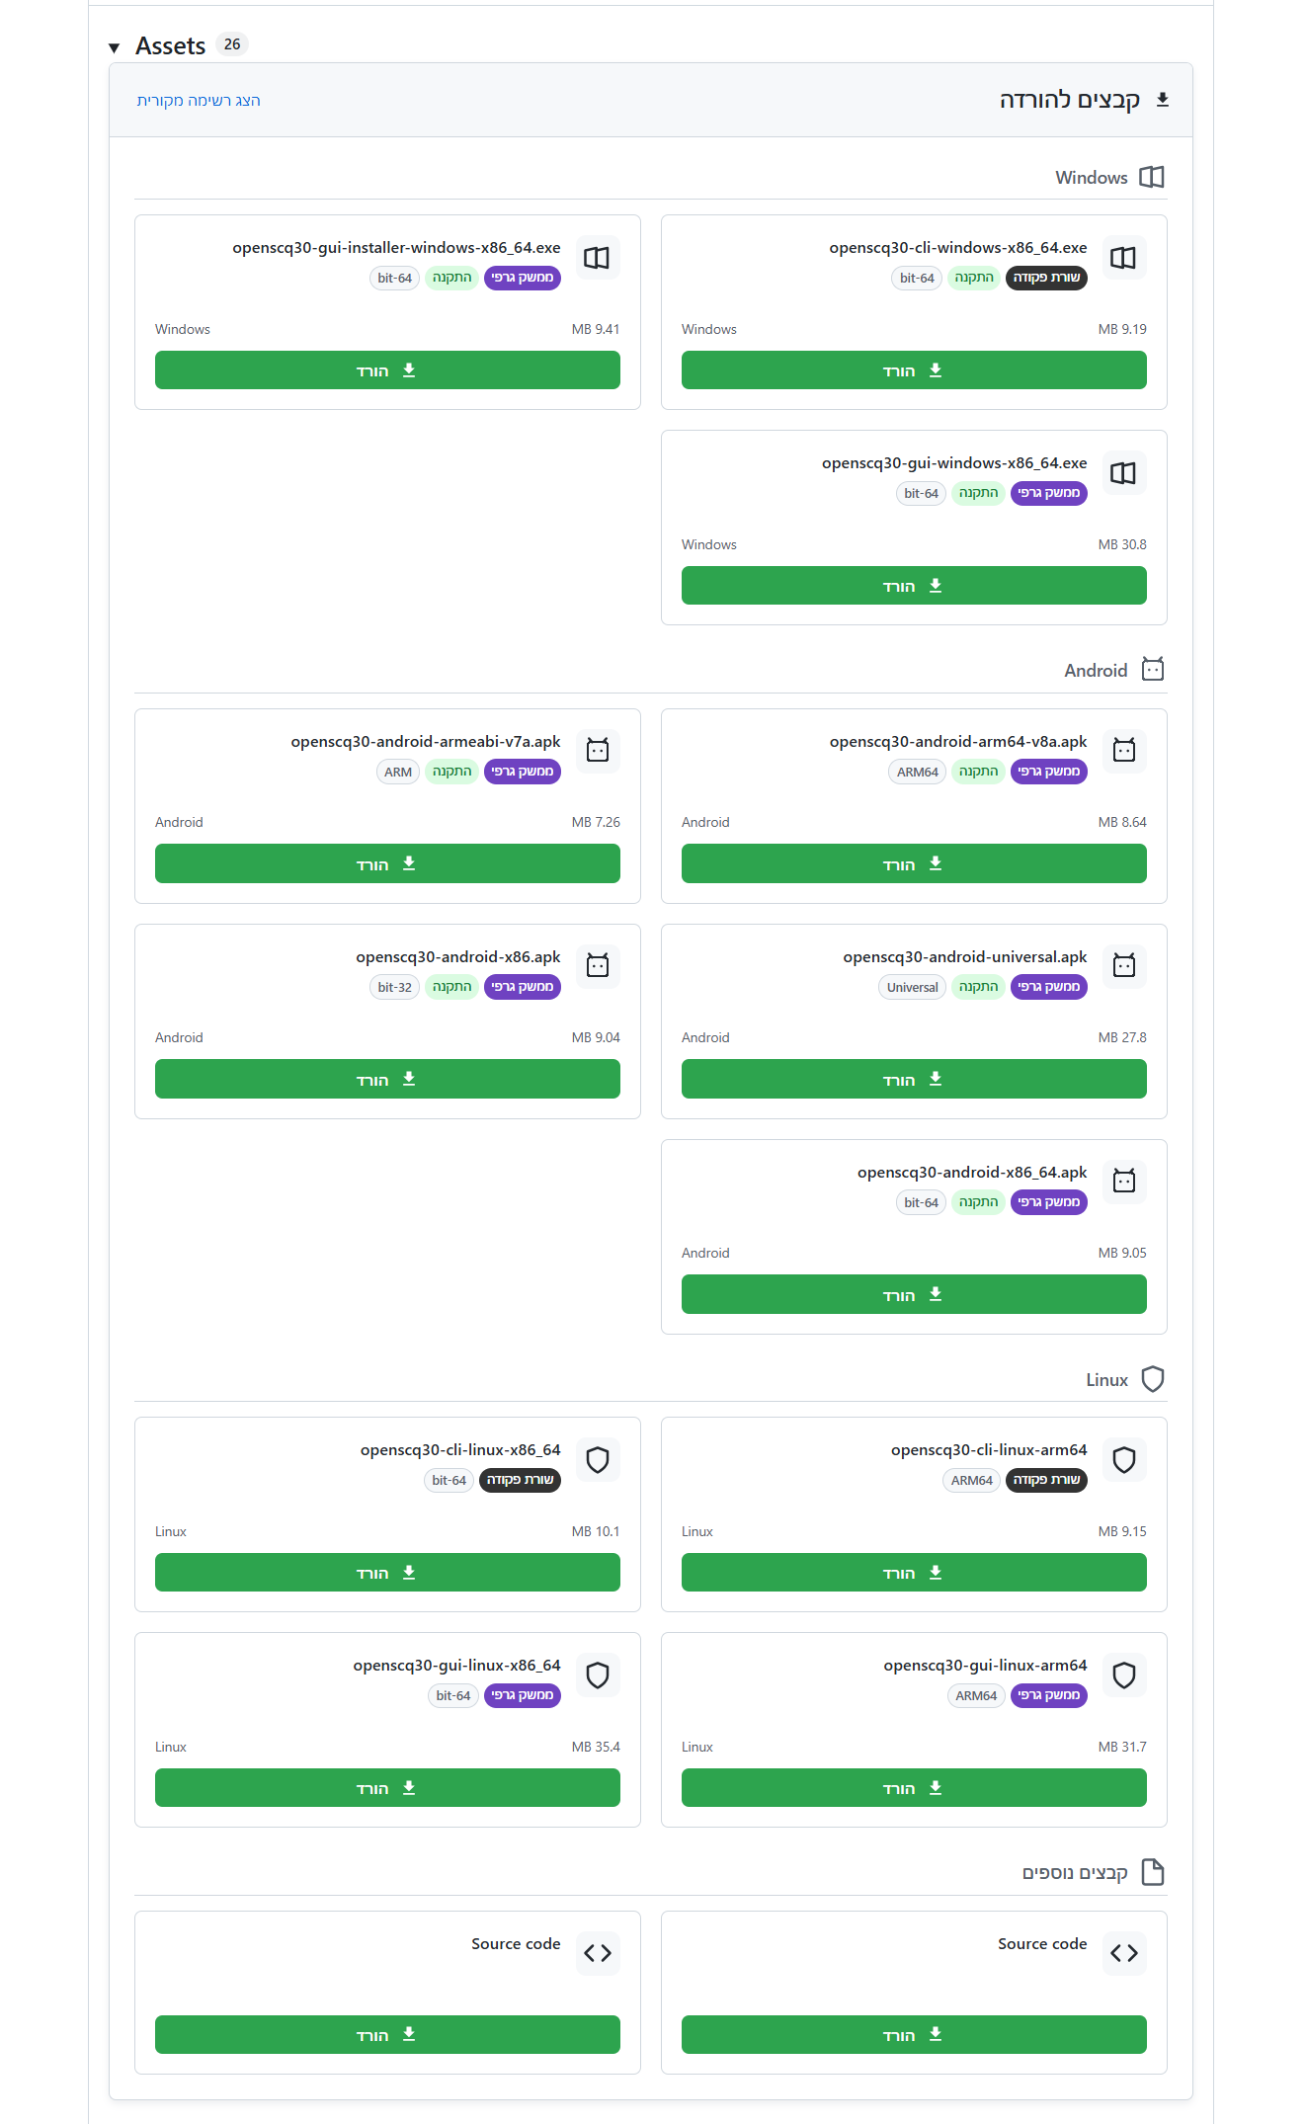Click the Universal tag on universal apk

click(x=912, y=987)
